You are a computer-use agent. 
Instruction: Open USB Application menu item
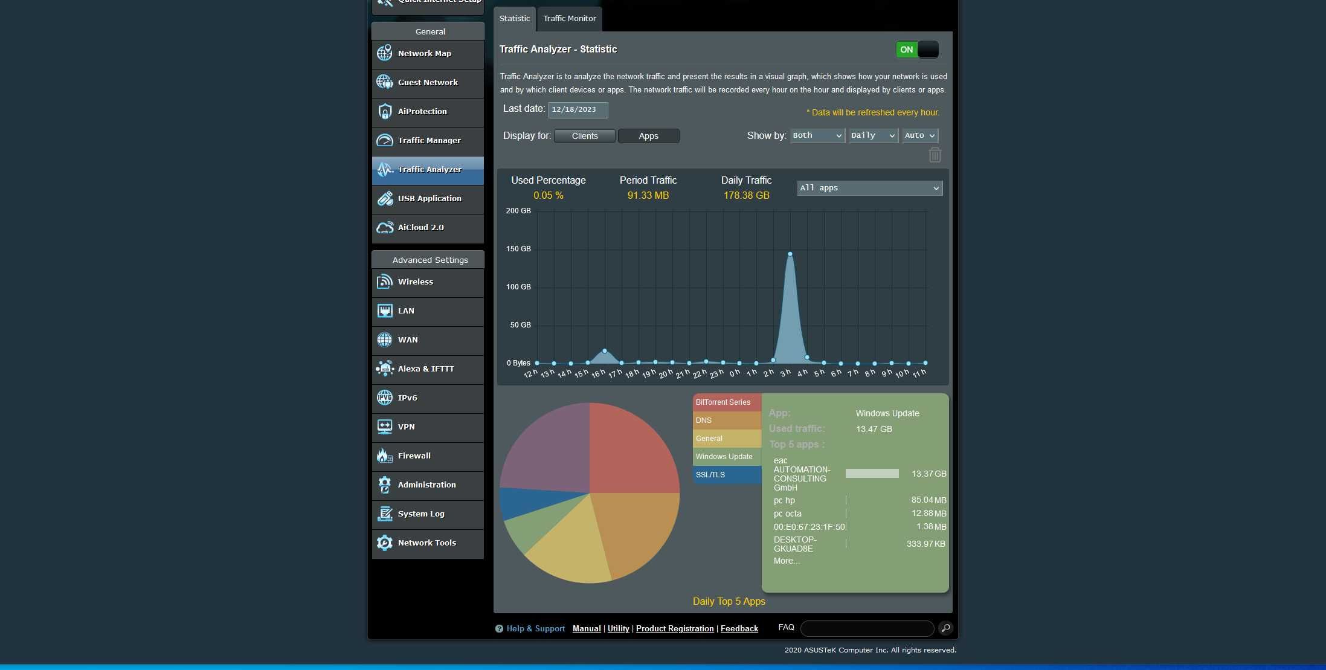428,199
